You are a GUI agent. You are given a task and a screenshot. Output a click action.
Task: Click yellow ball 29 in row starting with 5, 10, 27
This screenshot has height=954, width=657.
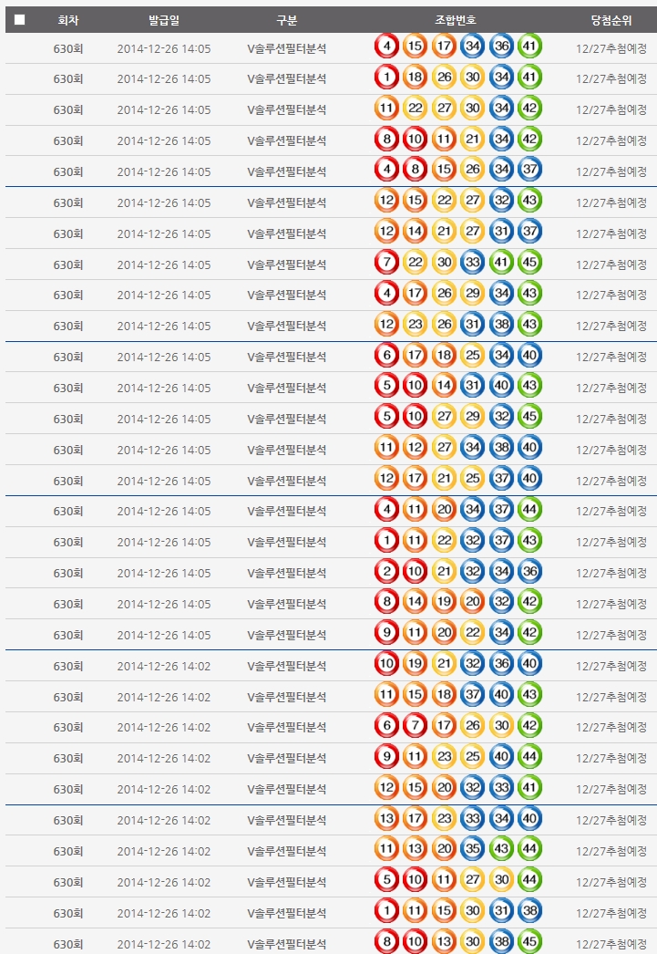pyautogui.click(x=472, y=418)
